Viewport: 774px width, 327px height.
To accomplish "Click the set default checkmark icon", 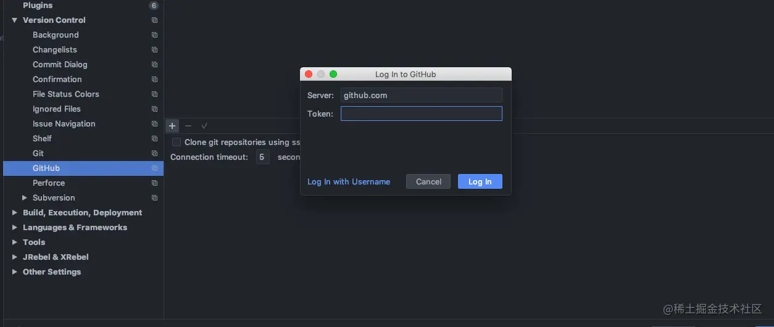I will coord(204,126).
